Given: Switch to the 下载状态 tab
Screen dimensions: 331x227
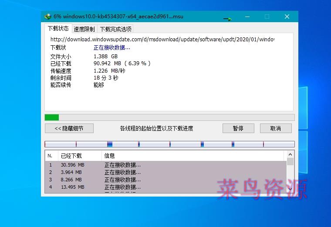Looking at the screenshot, I should click(58, 28).
